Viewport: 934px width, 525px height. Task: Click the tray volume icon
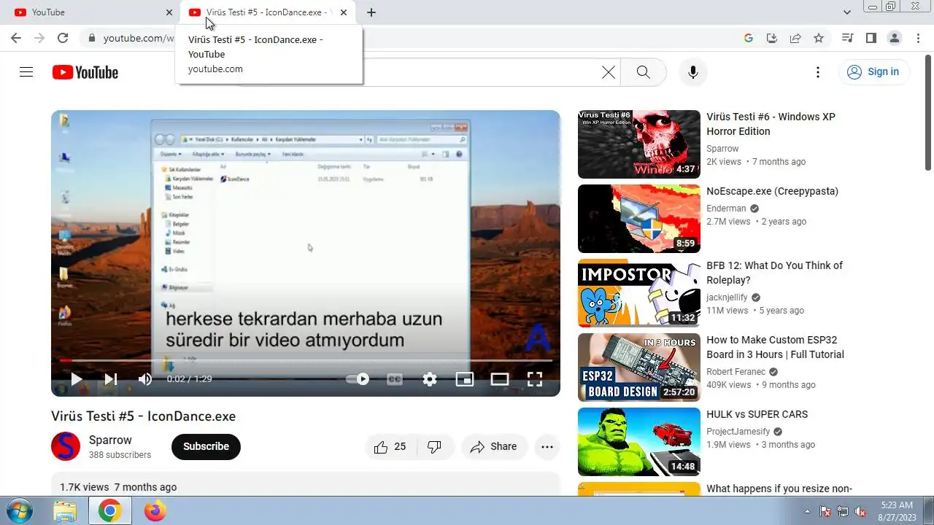(x=860, y=511)
